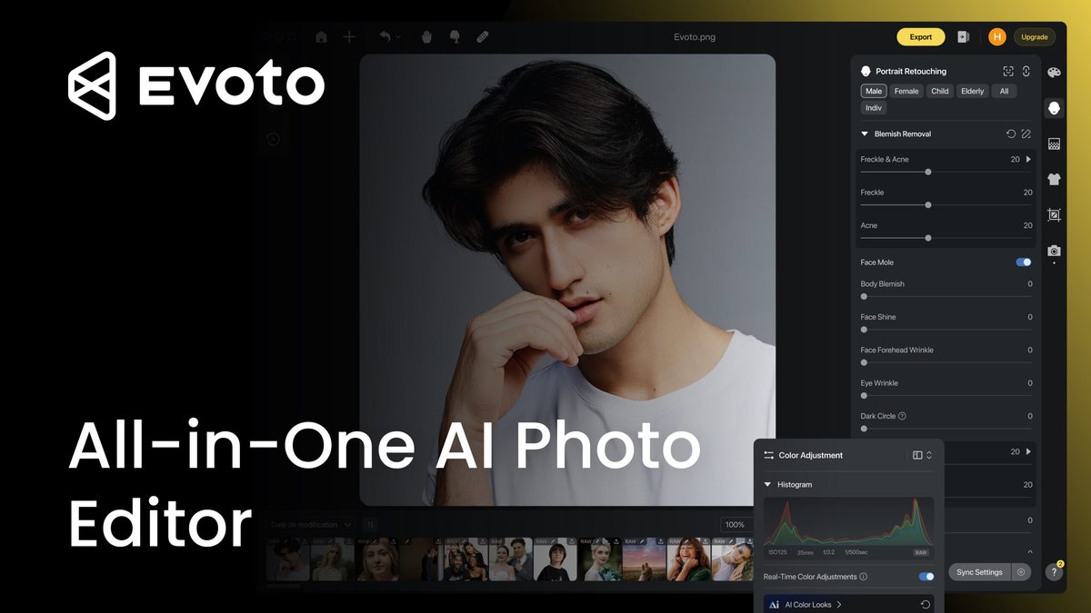Click the Export button
This screenshot has width=1091, height=613.
[920, 36]
